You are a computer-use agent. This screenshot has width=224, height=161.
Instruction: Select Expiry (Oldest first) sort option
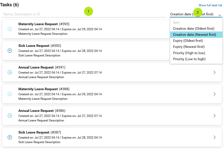[x=196, y=41]
